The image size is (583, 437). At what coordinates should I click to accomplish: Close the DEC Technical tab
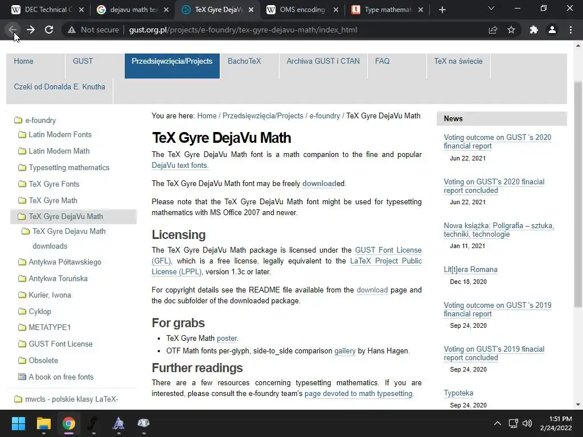tap(81, 10)
